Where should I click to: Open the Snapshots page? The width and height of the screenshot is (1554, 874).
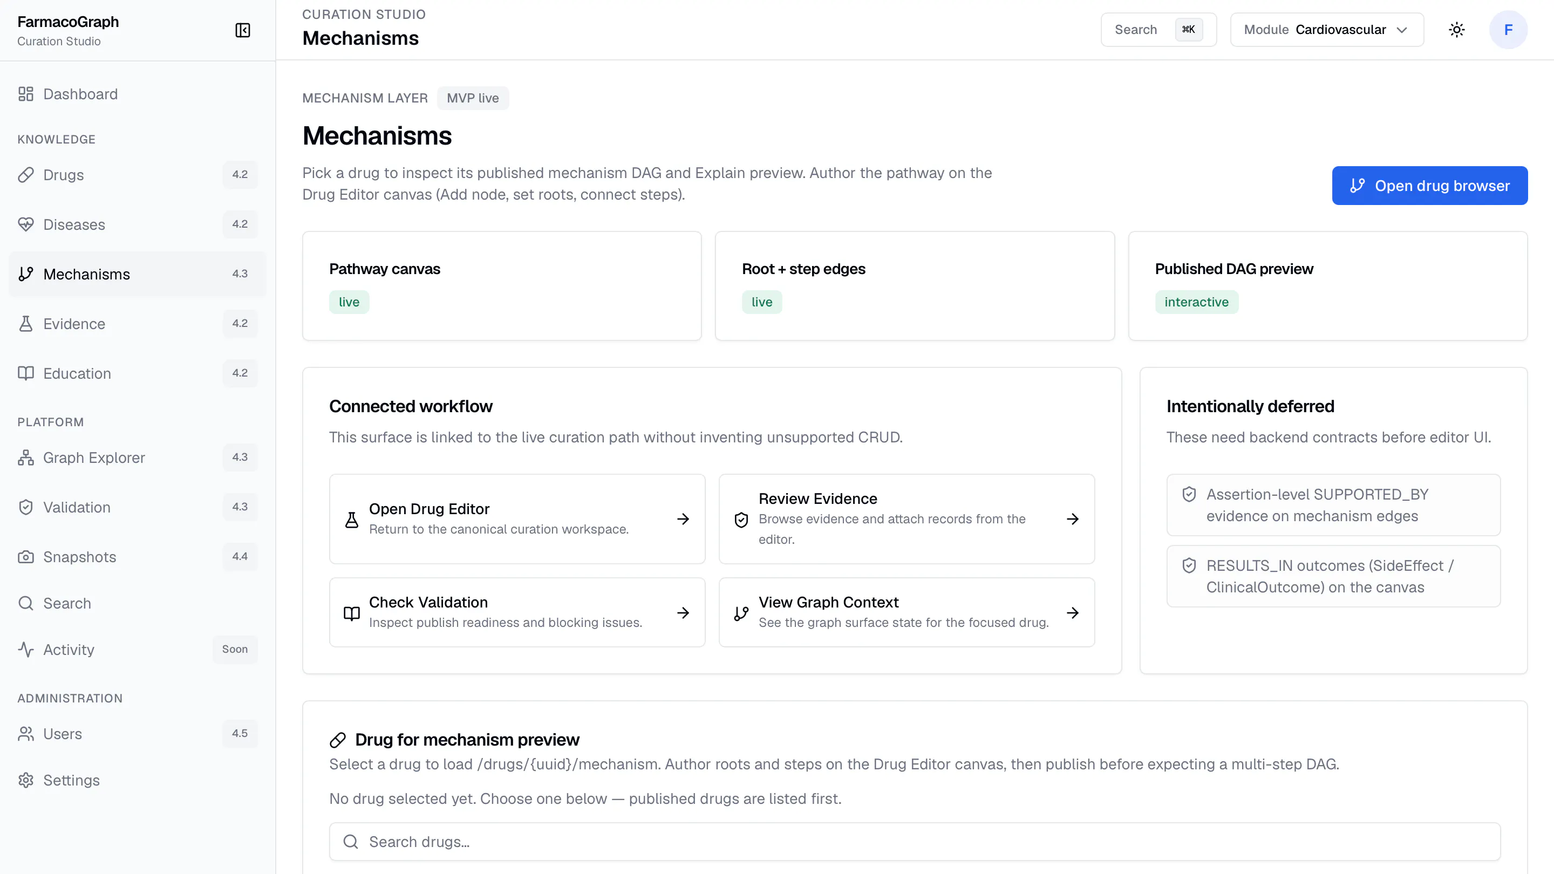click(138, 557)
